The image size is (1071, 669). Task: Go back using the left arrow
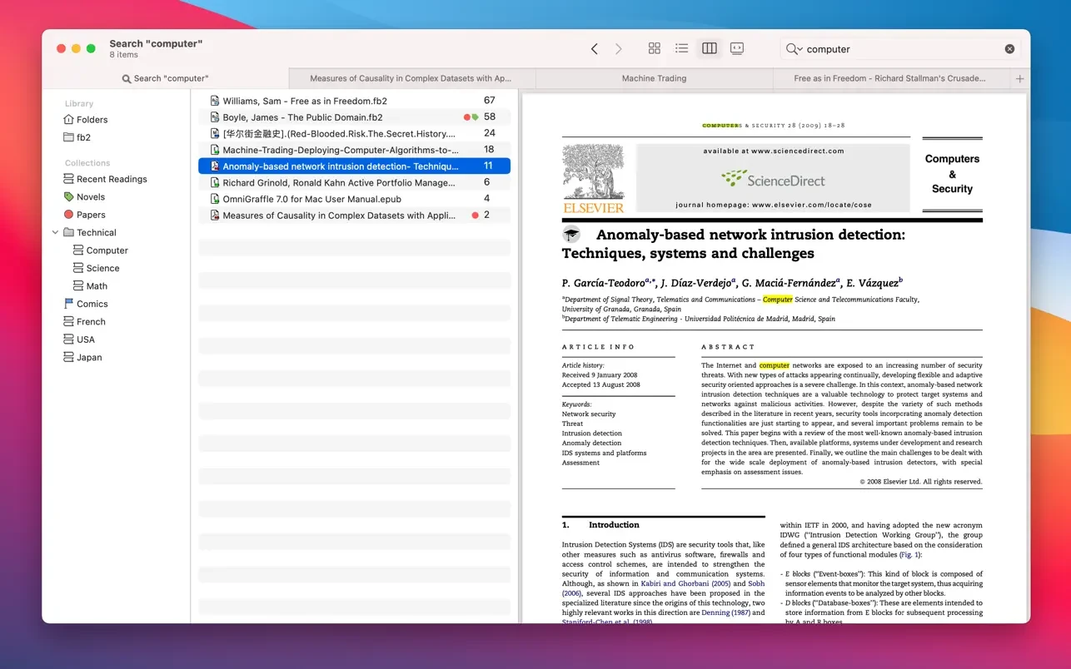pyautogui.click(x=594, y=49)
